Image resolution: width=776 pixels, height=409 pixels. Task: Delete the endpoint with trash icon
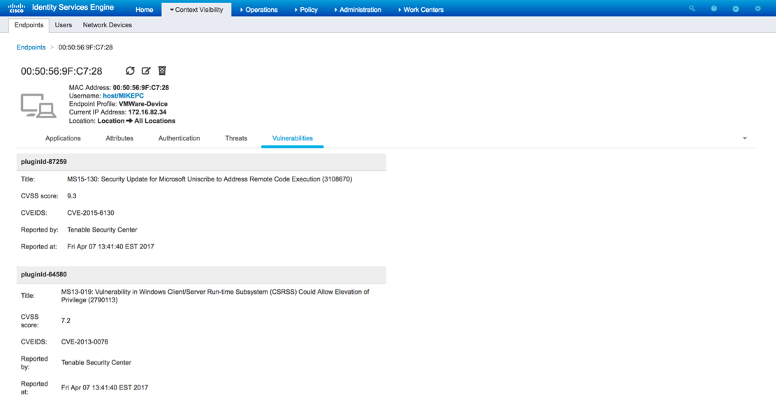[x=162, y=70]
